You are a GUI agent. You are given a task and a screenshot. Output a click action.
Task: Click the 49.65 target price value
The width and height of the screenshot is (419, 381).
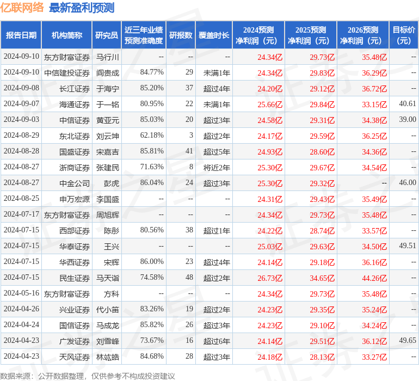[408, 340]
